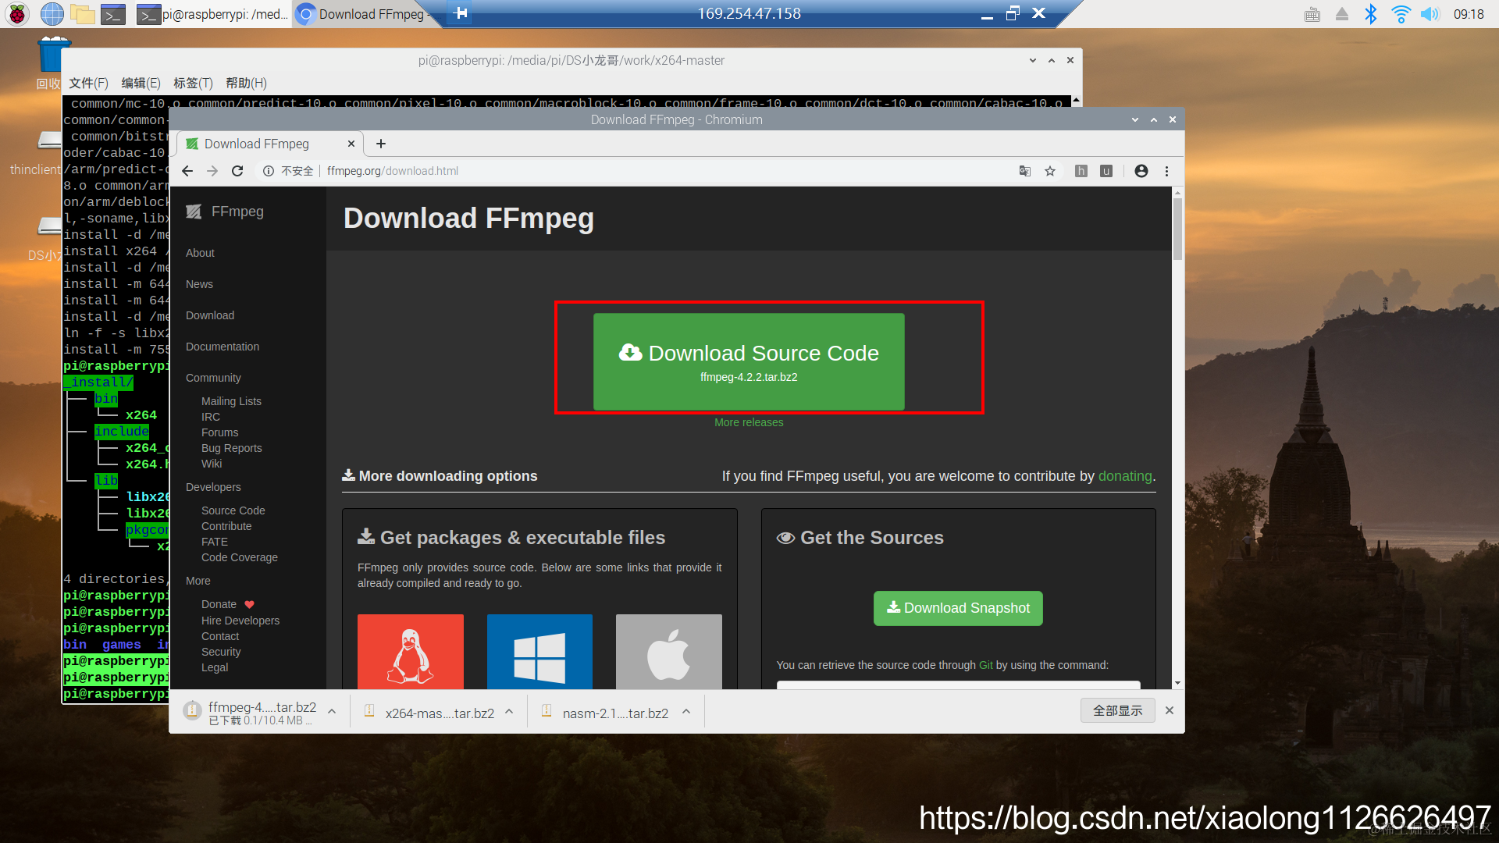The image size is (1499, 843).
Task: Open Security in the sidebar
Action: [x=221, y=652]
